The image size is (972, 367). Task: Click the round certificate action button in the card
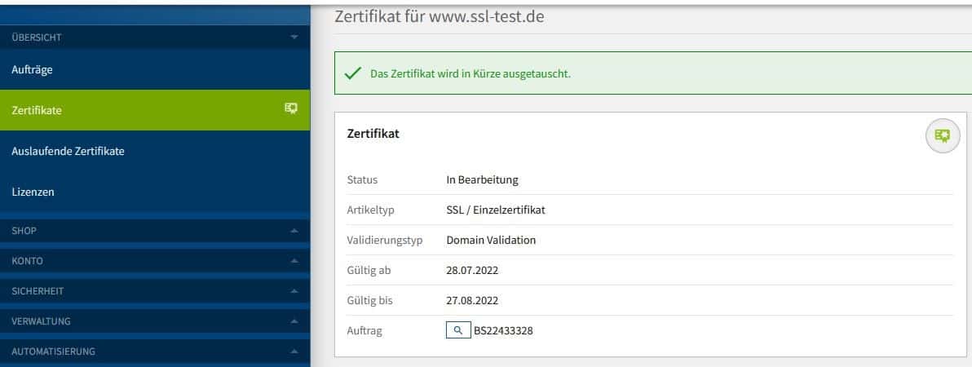(x=942, y=135)
